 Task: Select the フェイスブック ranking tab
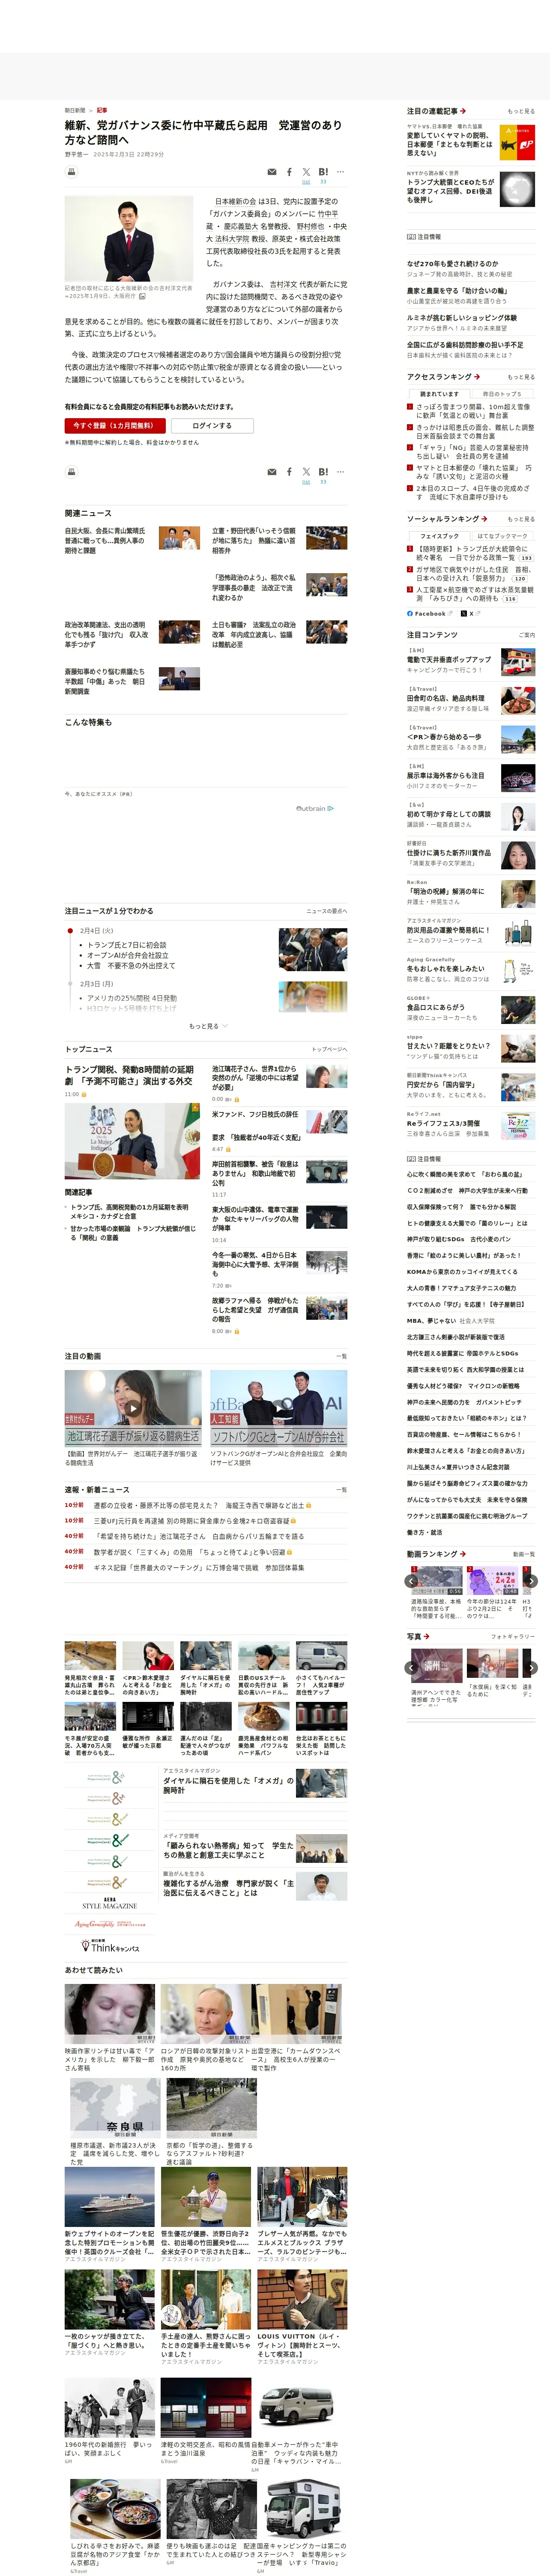click(x=439, y=536)
